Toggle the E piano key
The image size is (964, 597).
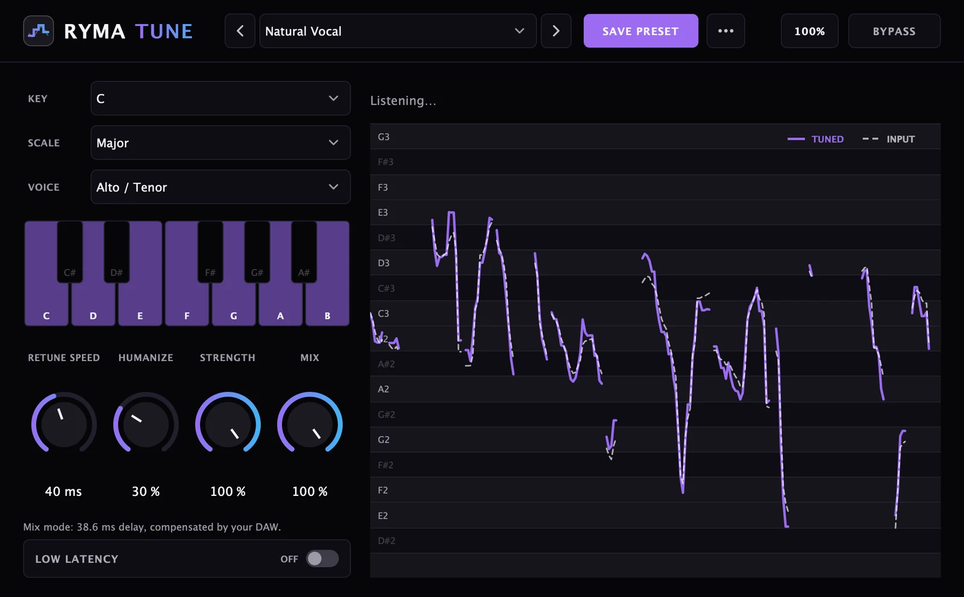point(140,305)
